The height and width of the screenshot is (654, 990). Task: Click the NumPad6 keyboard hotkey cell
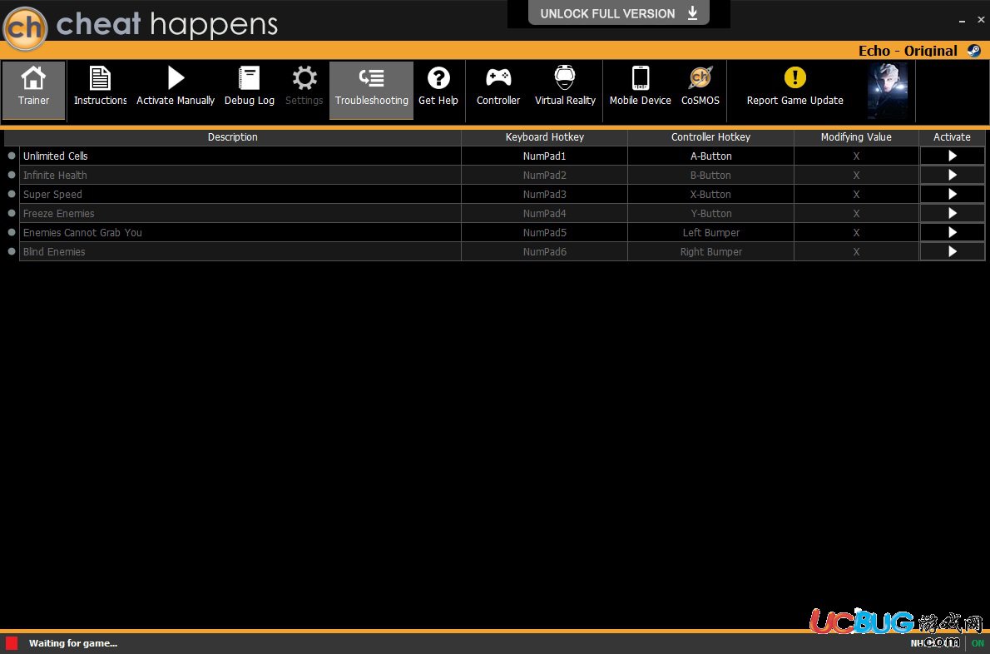544,251
